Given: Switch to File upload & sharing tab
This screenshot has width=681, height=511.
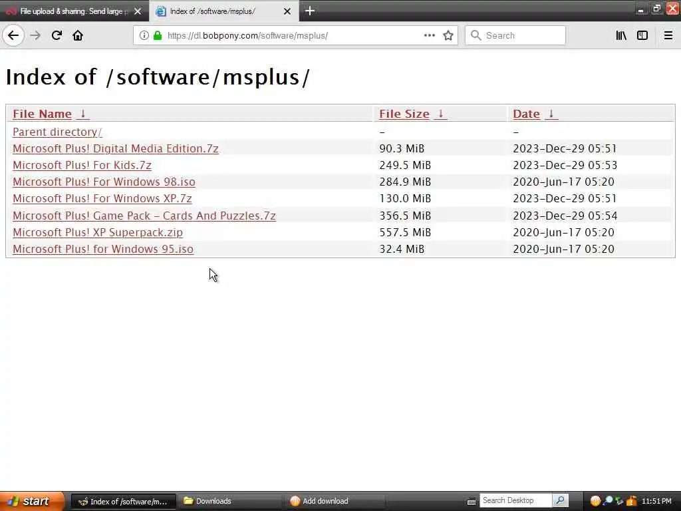Looking at the screenshot, I should [74, 11].
